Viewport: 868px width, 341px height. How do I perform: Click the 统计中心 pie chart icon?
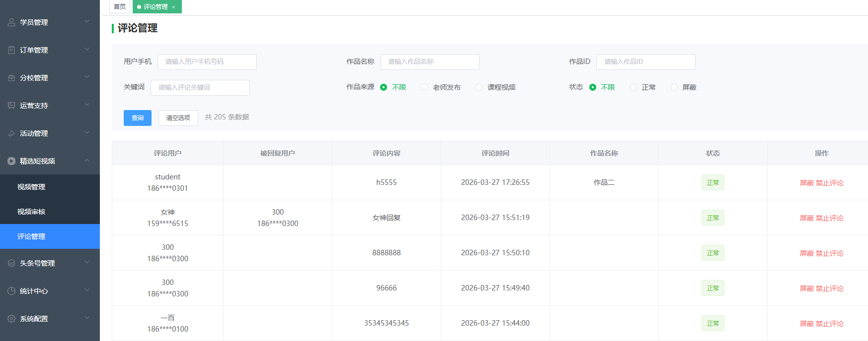(x=11, y=291)
